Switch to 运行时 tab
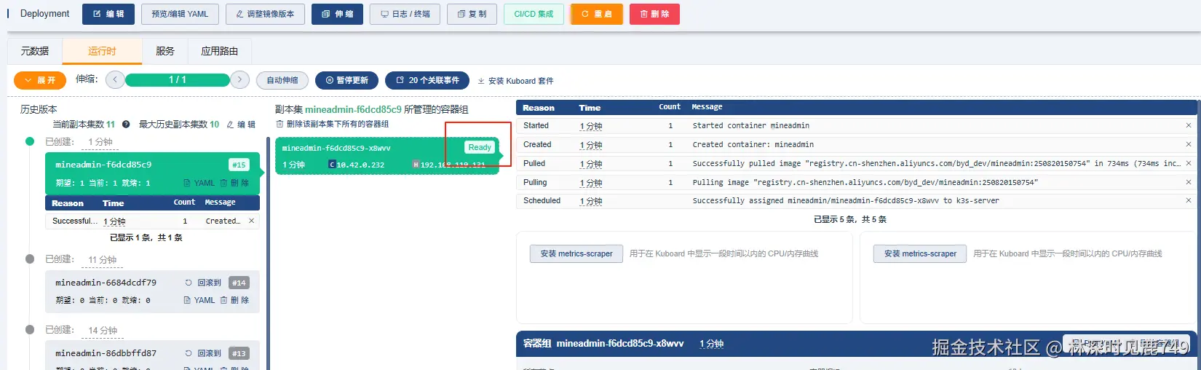 click(x=102, y=51)
